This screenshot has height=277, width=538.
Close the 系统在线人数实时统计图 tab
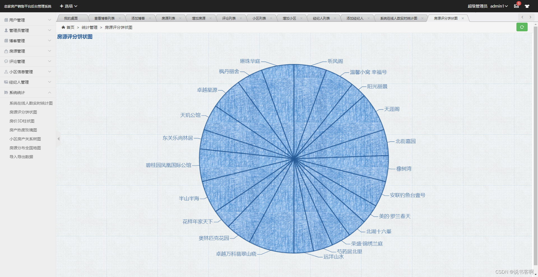(x=422, y=18)
